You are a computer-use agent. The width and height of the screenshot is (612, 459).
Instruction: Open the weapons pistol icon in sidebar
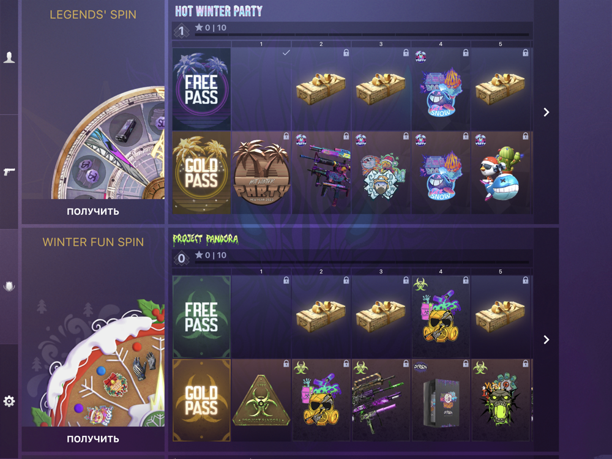tap(9, 171)
